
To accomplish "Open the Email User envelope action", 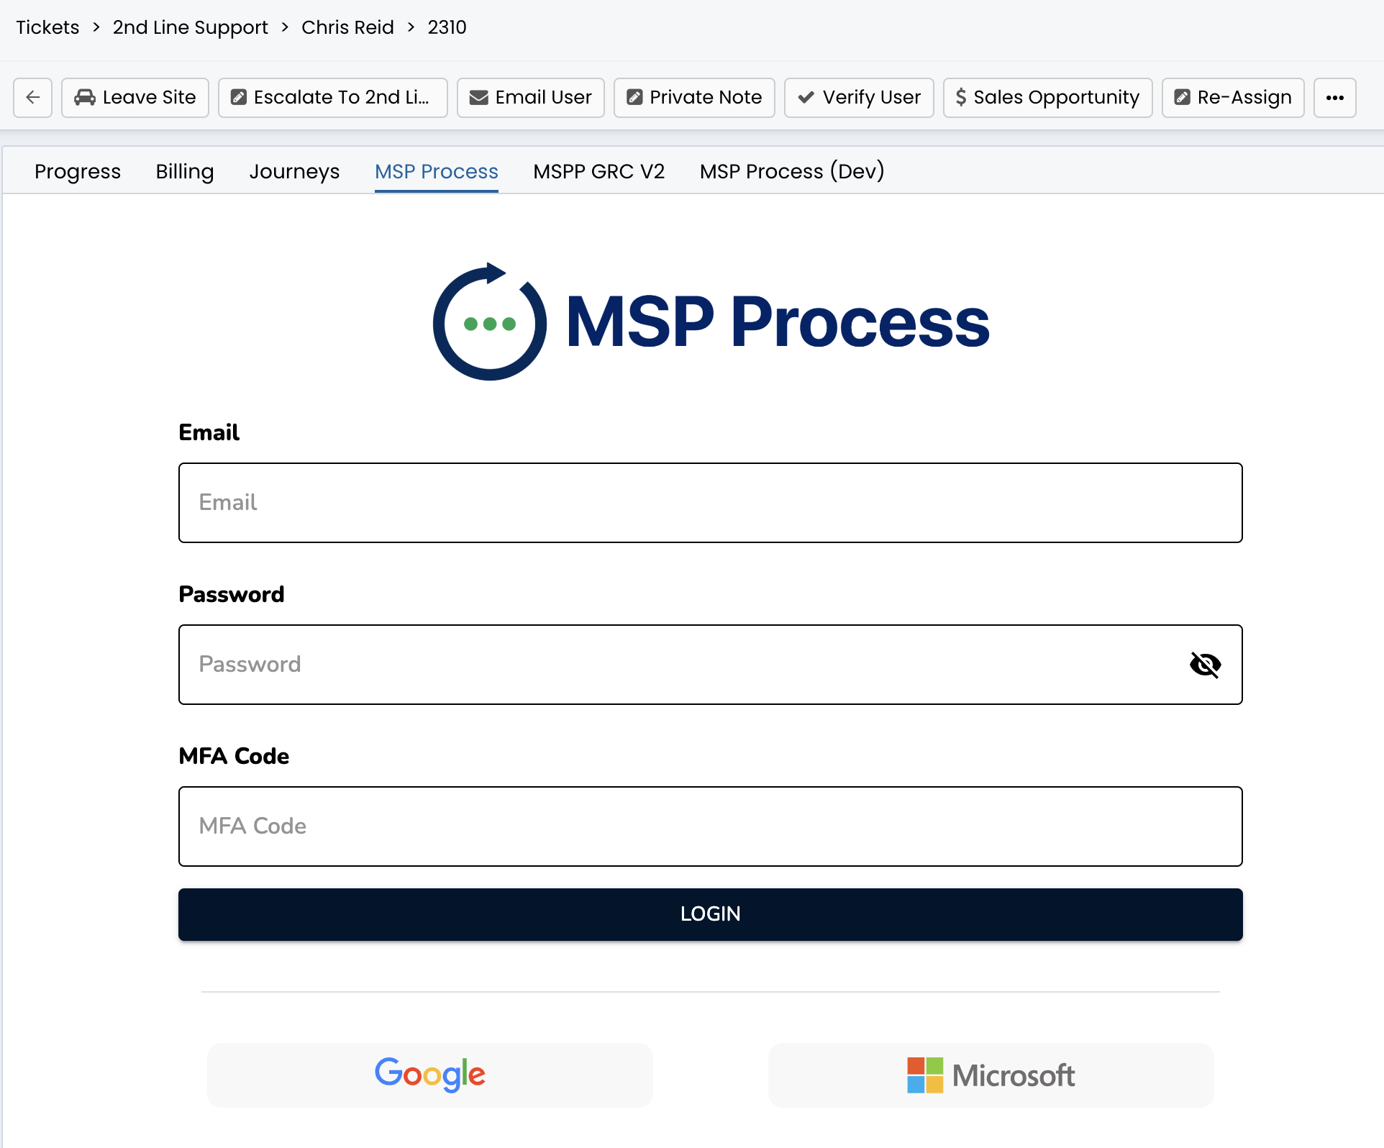I will pyautogui.click(x=530, y=97).
